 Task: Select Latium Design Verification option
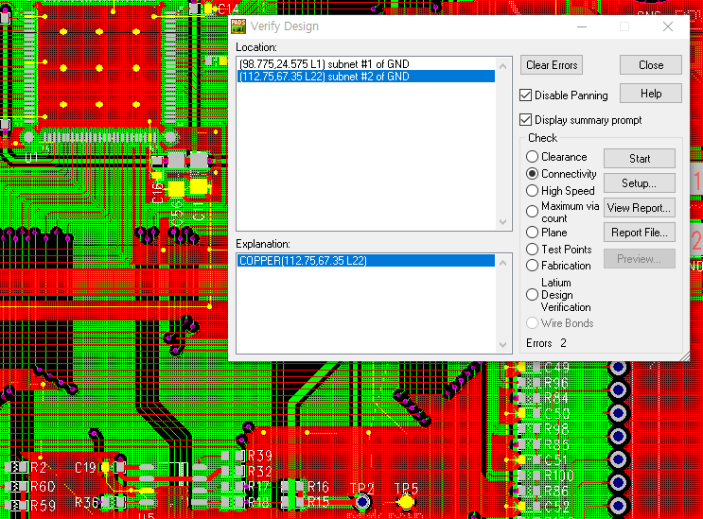[533, 295]
